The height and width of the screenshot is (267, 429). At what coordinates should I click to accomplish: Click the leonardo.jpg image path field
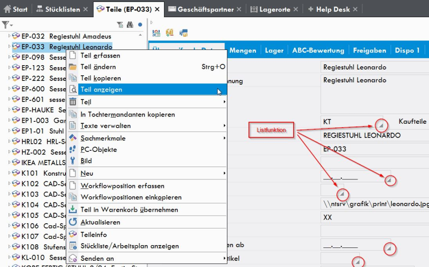375,204
